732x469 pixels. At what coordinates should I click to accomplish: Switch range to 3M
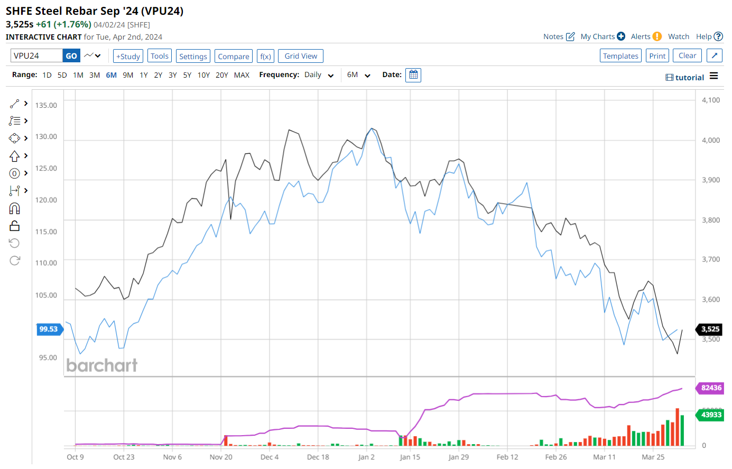[95, 75]
